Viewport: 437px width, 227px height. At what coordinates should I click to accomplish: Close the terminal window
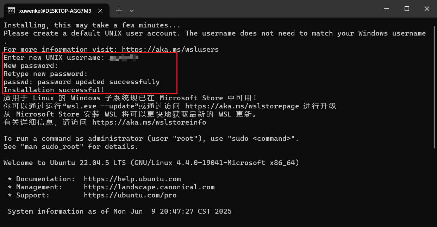[x=427, y=9]
